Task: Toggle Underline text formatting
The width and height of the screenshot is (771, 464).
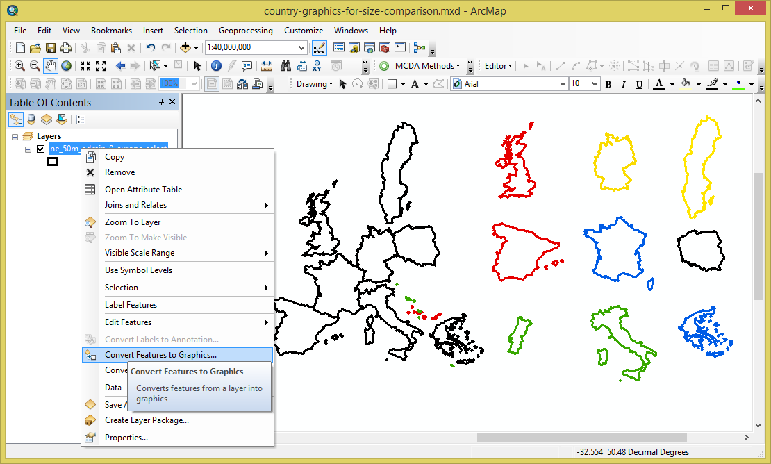Action: click(638, 84)
